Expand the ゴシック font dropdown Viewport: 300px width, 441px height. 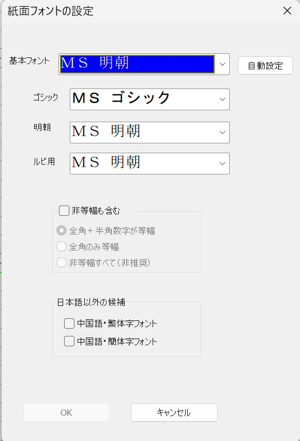click(222, 99)
